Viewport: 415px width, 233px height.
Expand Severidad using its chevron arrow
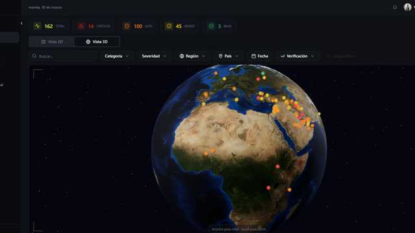(x=165, y=56)
